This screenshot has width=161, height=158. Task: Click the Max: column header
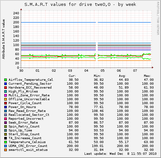tap(147, 76)
